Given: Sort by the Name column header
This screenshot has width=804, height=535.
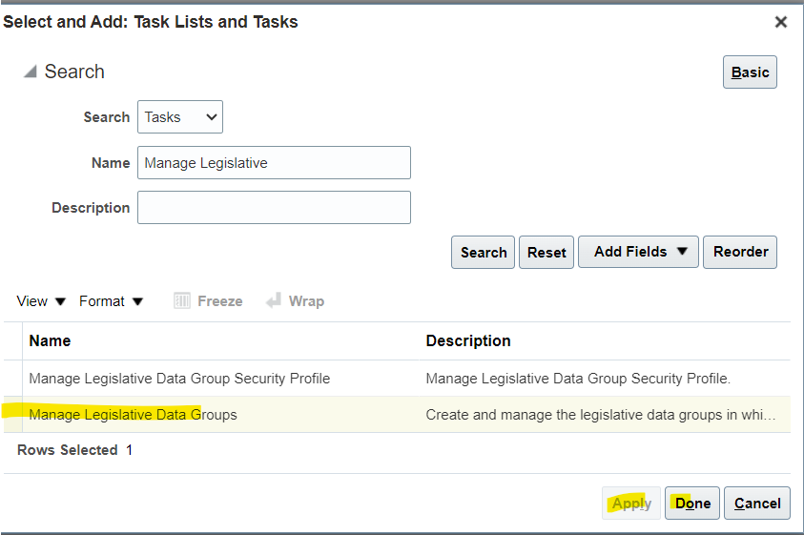Looking at the screenshot, I should click(50, 341).
